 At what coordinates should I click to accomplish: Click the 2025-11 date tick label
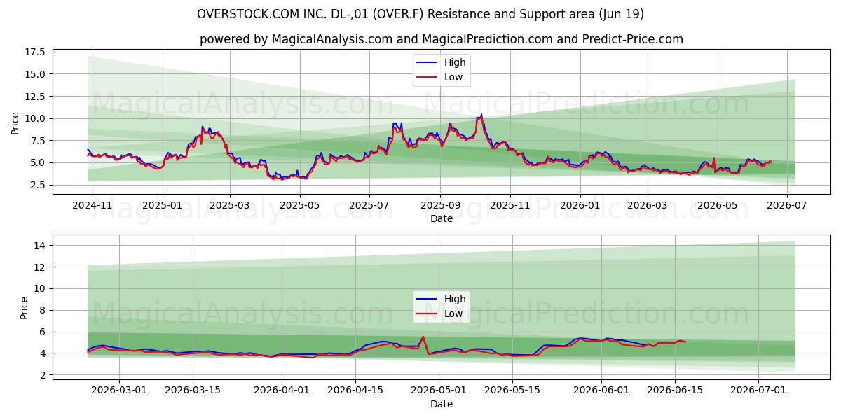tap(510, 205)
